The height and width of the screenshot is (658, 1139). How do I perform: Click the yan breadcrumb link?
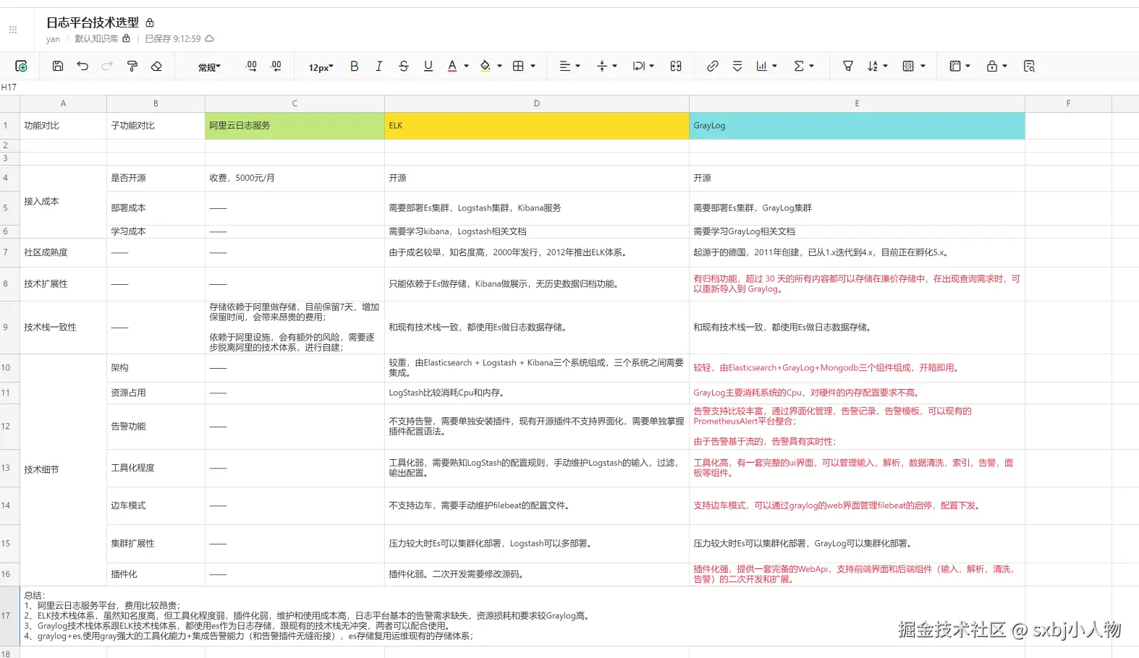tap(53, 39)
